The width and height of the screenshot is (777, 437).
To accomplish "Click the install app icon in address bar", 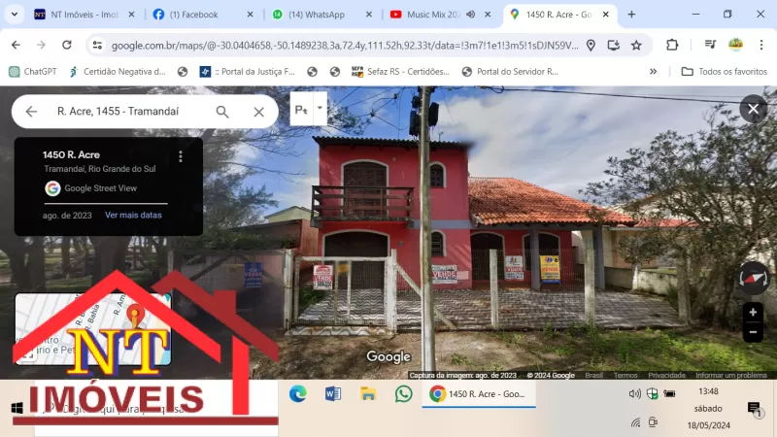I will pyautogui.click(x=614, y=46).
